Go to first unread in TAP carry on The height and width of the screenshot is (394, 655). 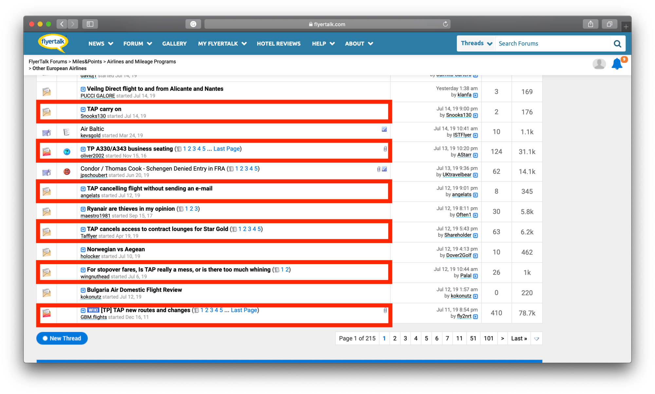83,109
